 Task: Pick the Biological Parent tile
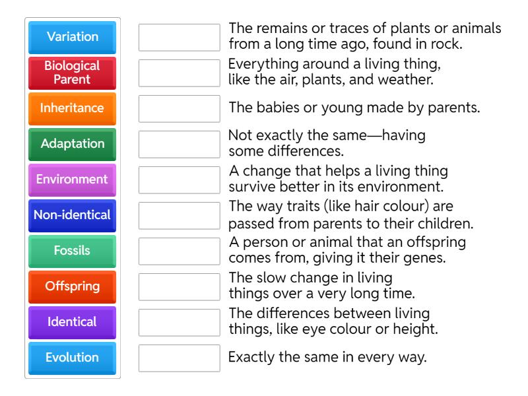pos(73,73)
